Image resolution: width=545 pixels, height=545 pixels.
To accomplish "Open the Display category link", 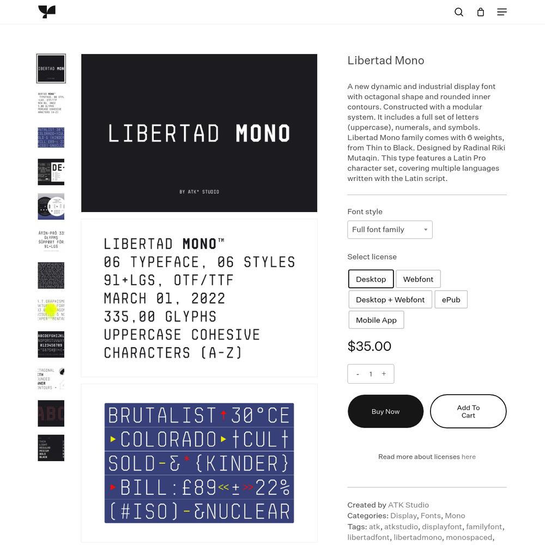I will [403, 516].
